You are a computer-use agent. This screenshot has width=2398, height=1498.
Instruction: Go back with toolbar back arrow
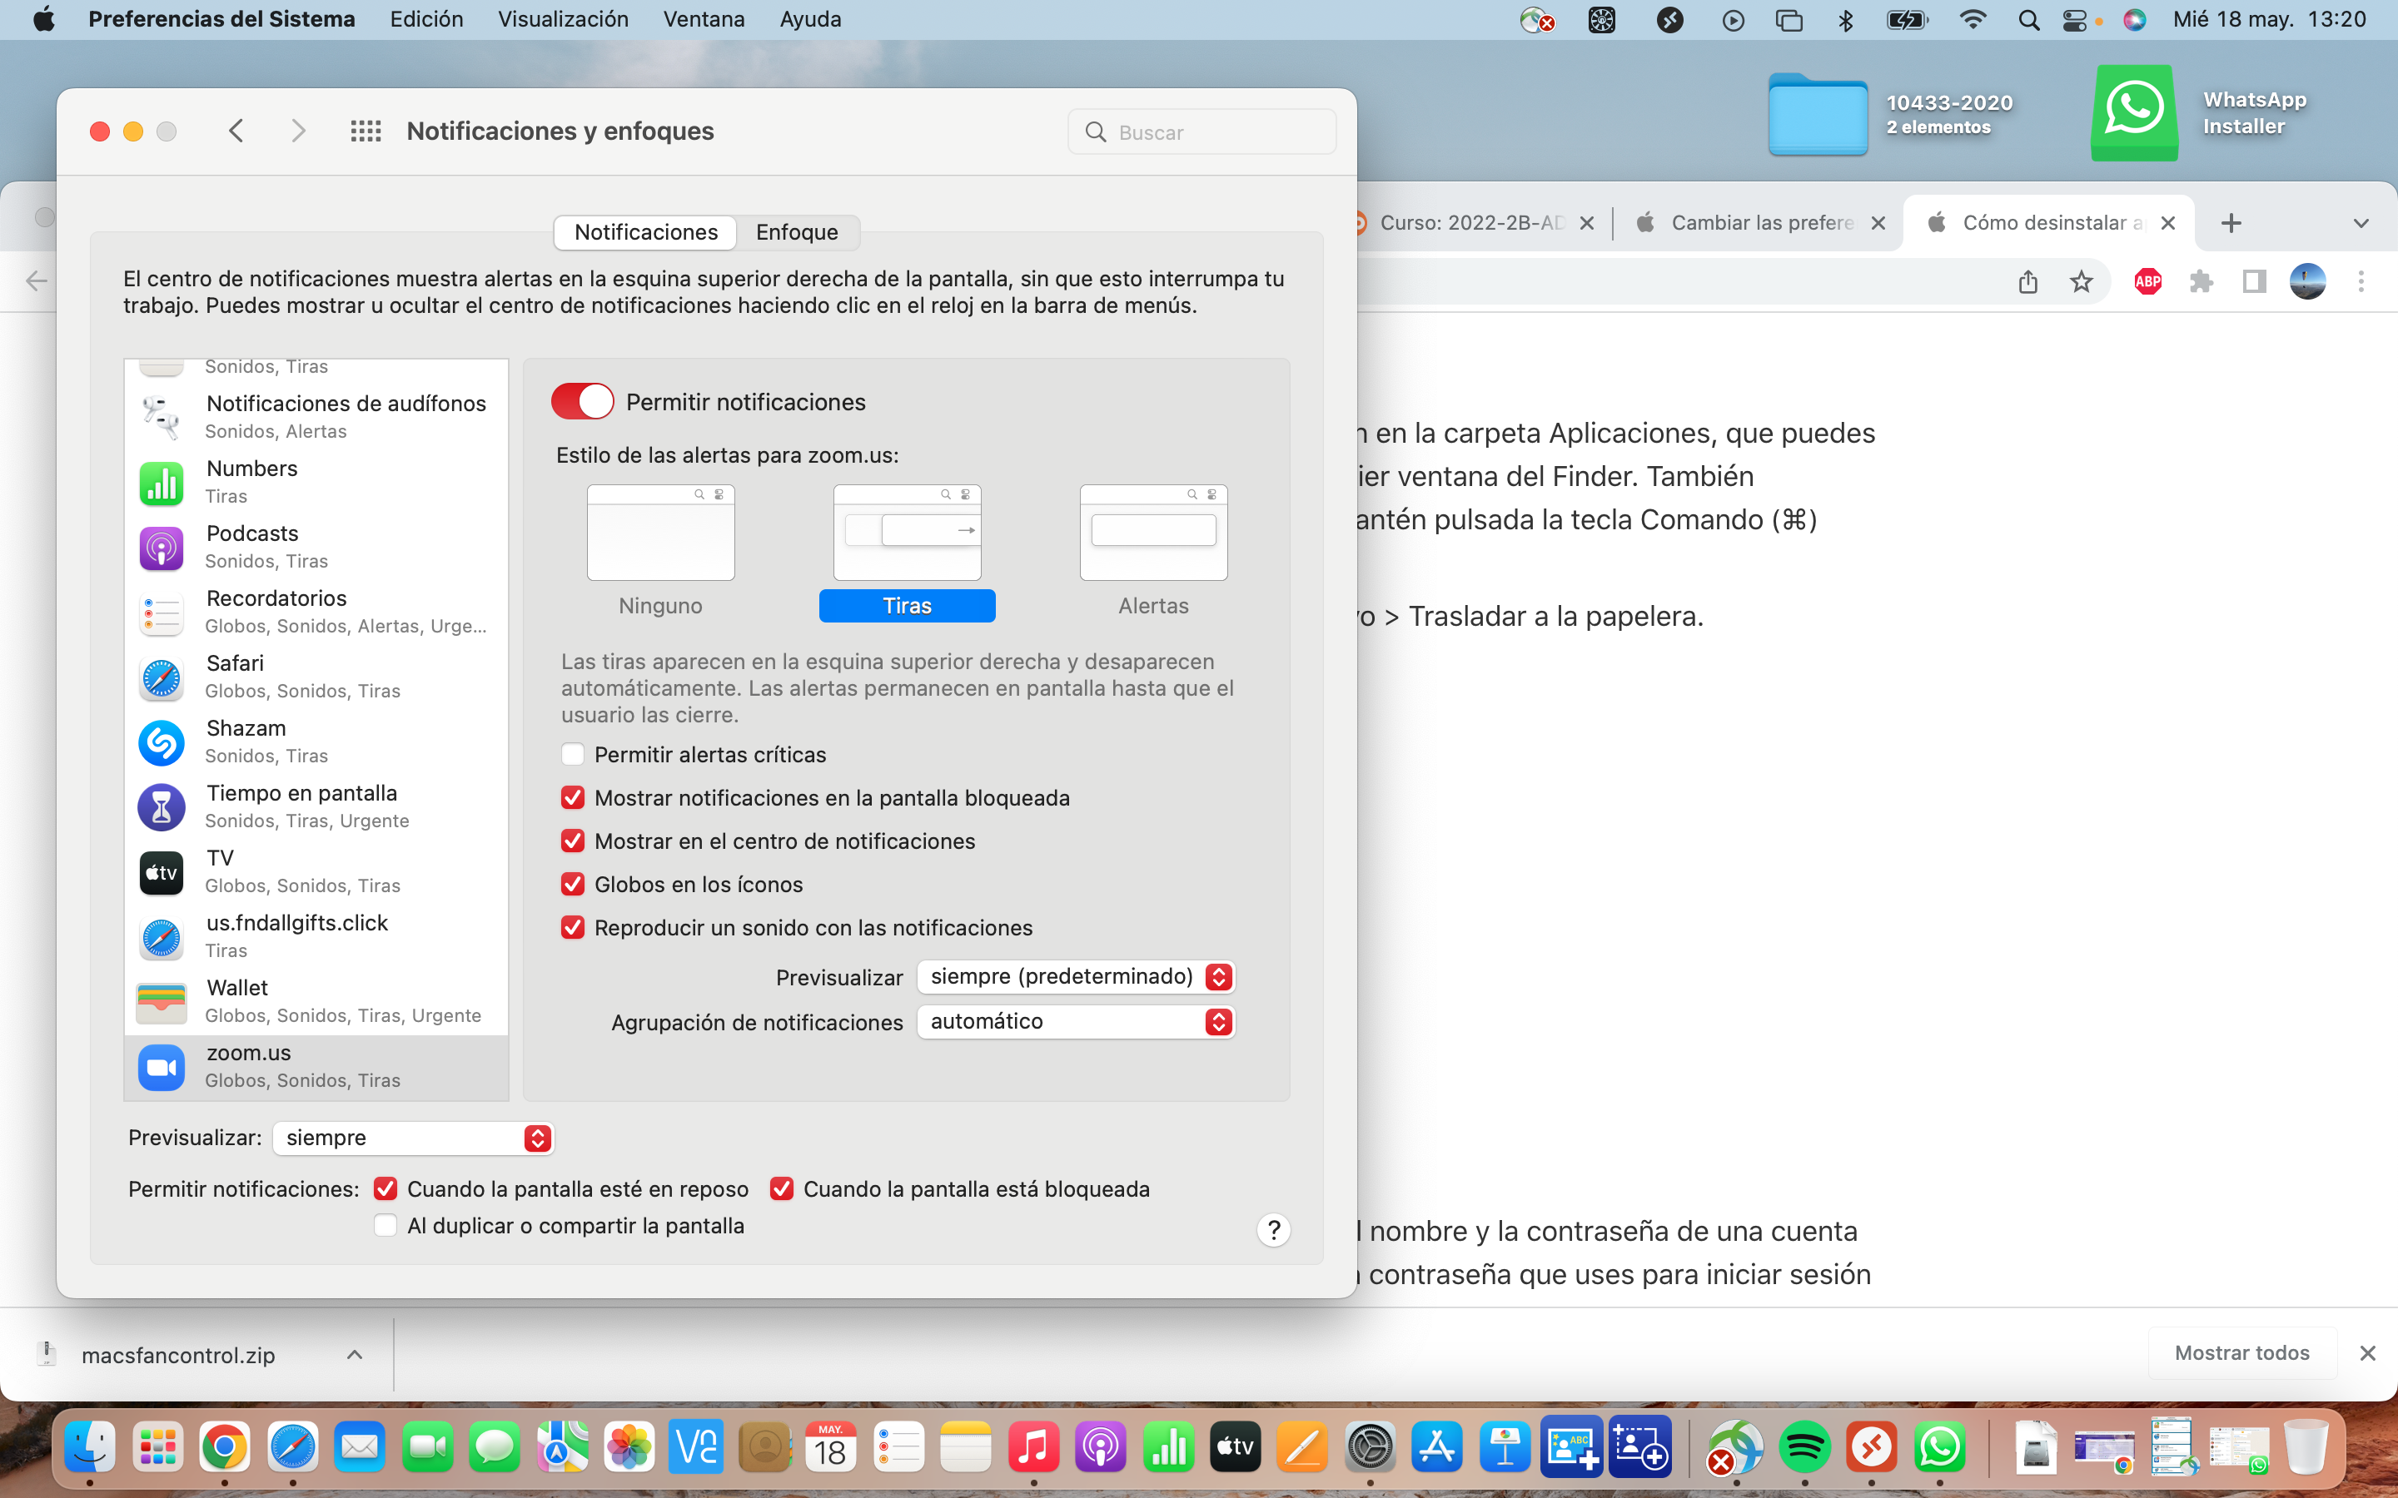click(x=236, y=131)
